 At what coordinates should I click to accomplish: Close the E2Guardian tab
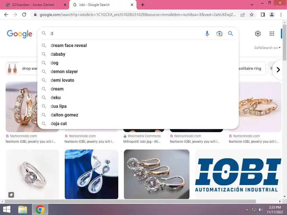[x=65, y=5]
